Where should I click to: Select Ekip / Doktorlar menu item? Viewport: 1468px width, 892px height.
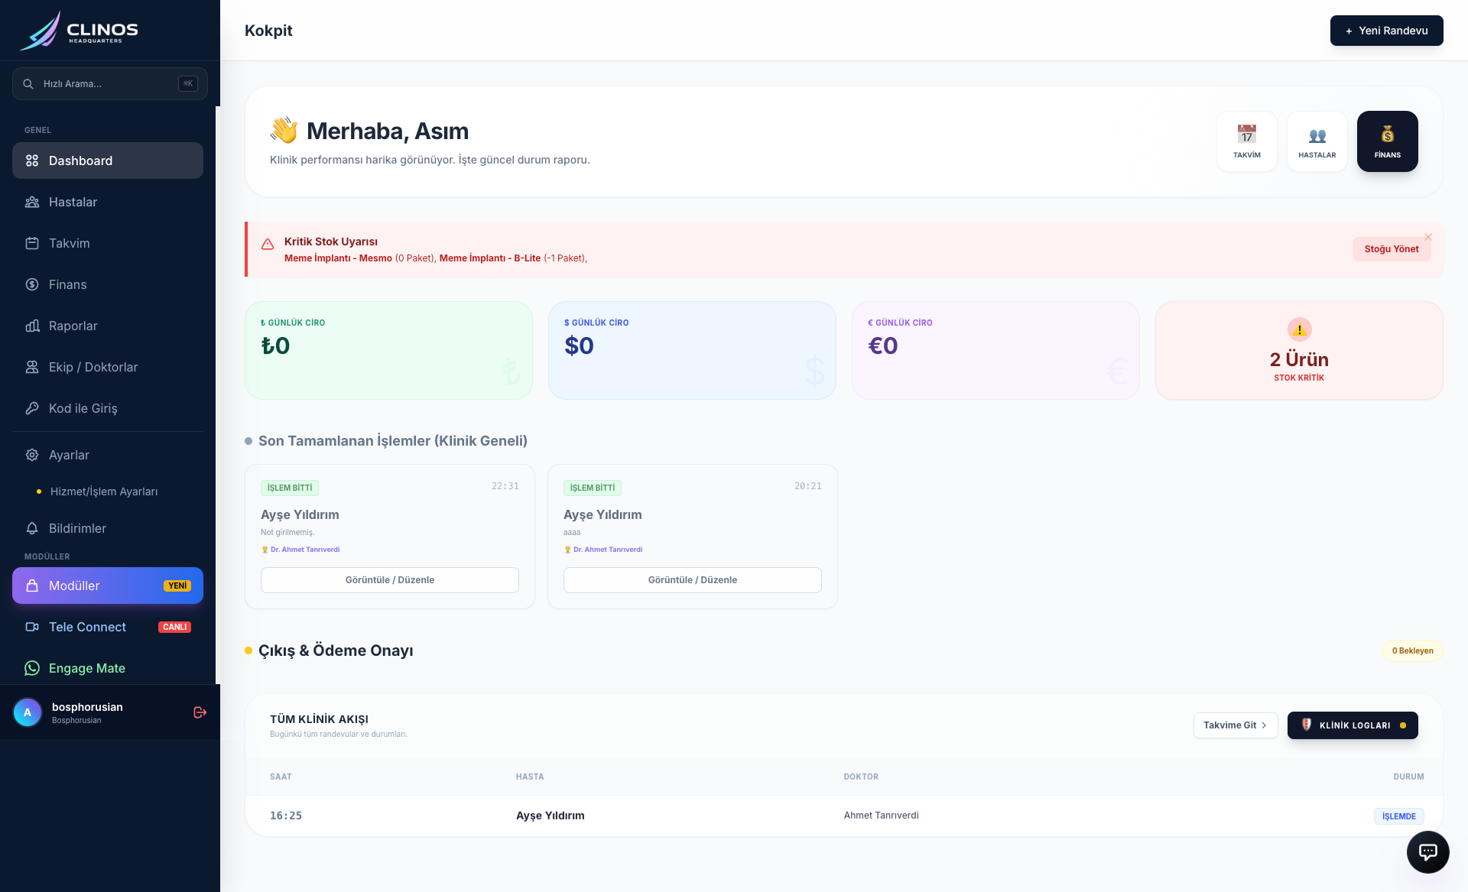click(x=93, y=367)
